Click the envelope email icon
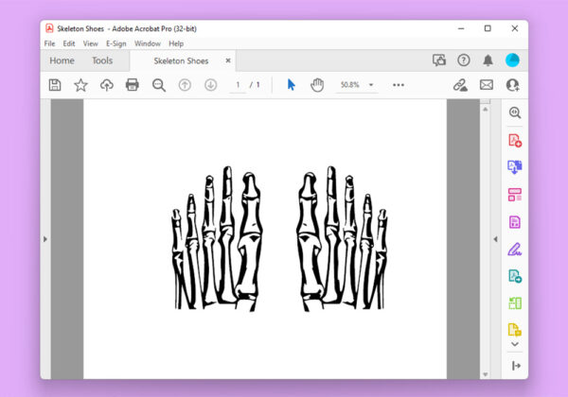This screenshot has height=397, width=568. (487, 85)
